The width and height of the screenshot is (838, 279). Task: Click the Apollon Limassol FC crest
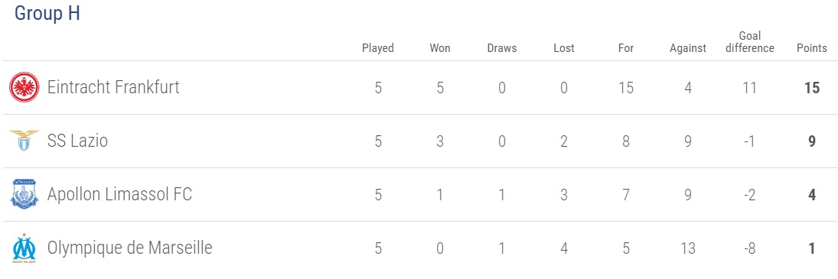pos(24,194)
